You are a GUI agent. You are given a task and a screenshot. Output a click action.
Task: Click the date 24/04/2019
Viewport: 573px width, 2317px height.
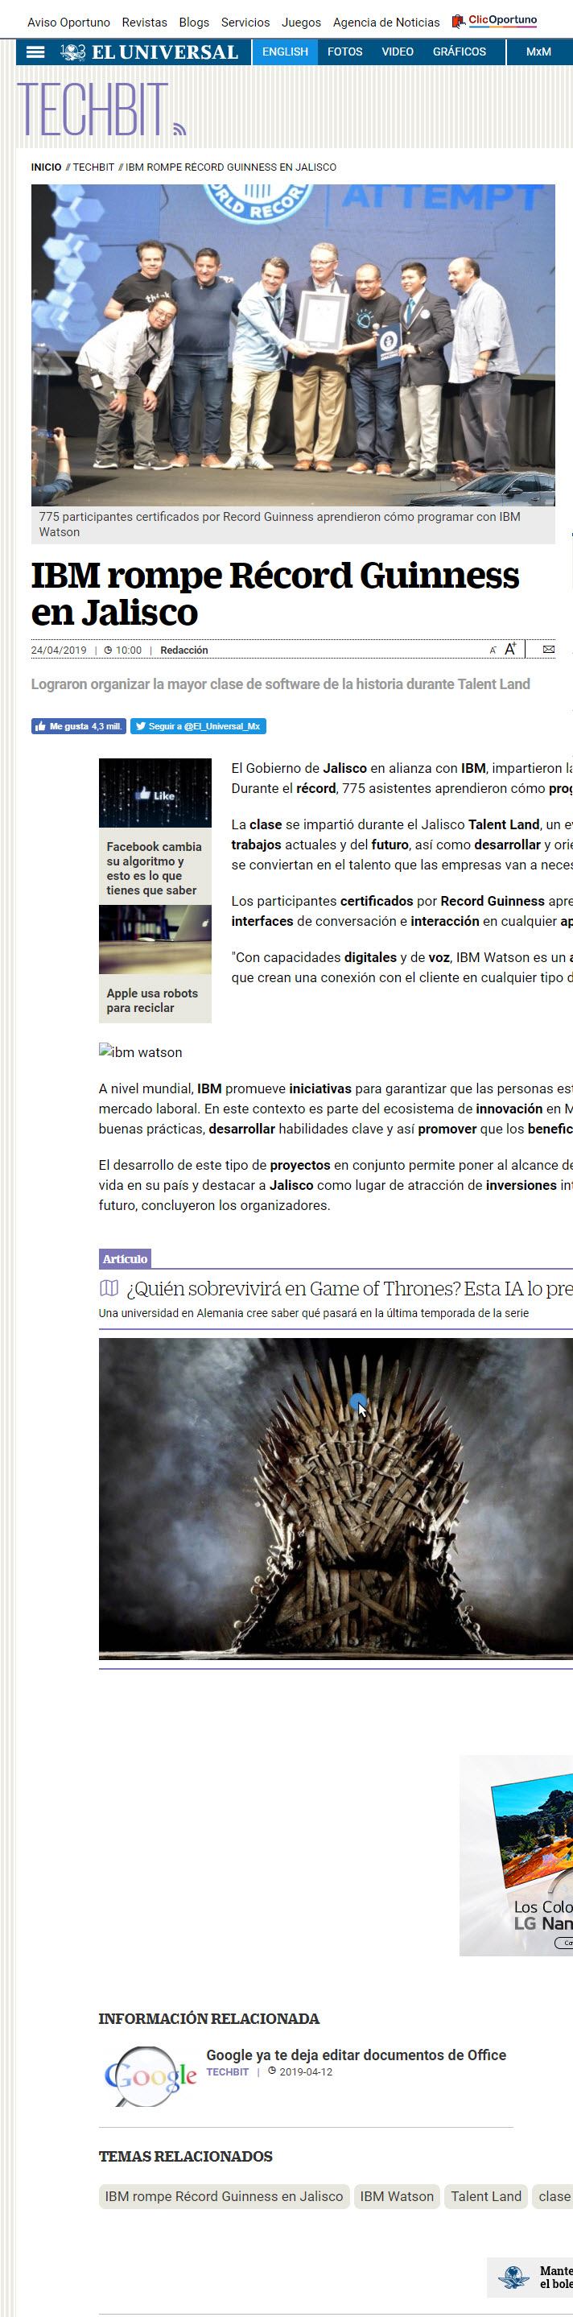pyautogui.click(x=59, y=650)
